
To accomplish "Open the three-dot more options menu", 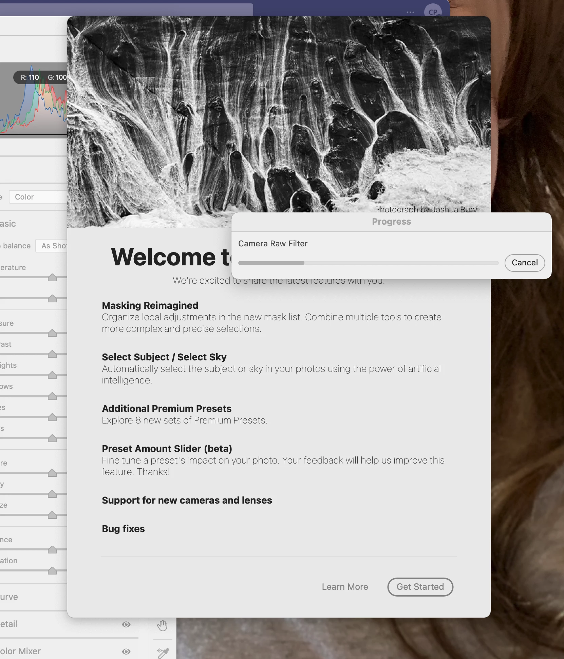I will [x=410, y=12].
